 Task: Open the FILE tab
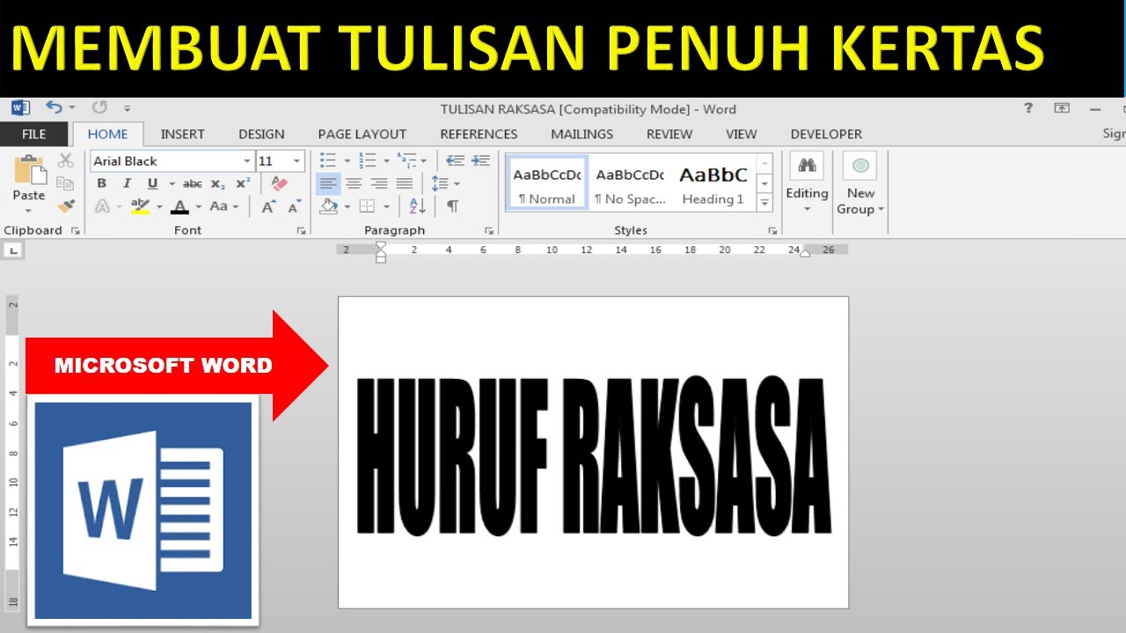tap(34, 135)
